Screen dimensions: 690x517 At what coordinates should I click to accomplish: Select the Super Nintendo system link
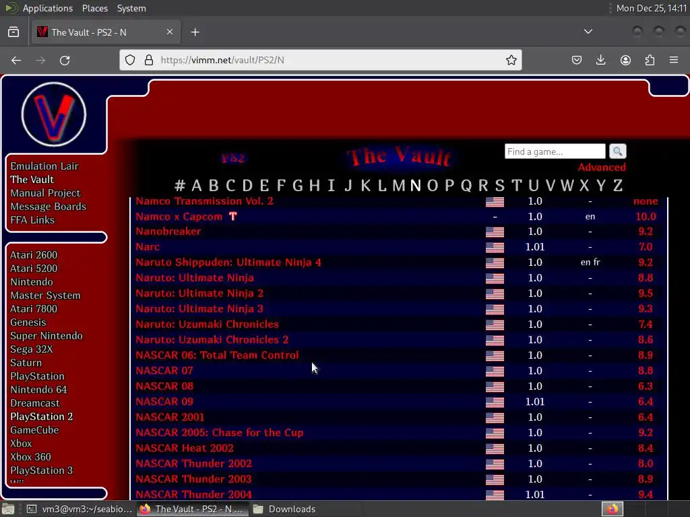[x=46, y=336]
